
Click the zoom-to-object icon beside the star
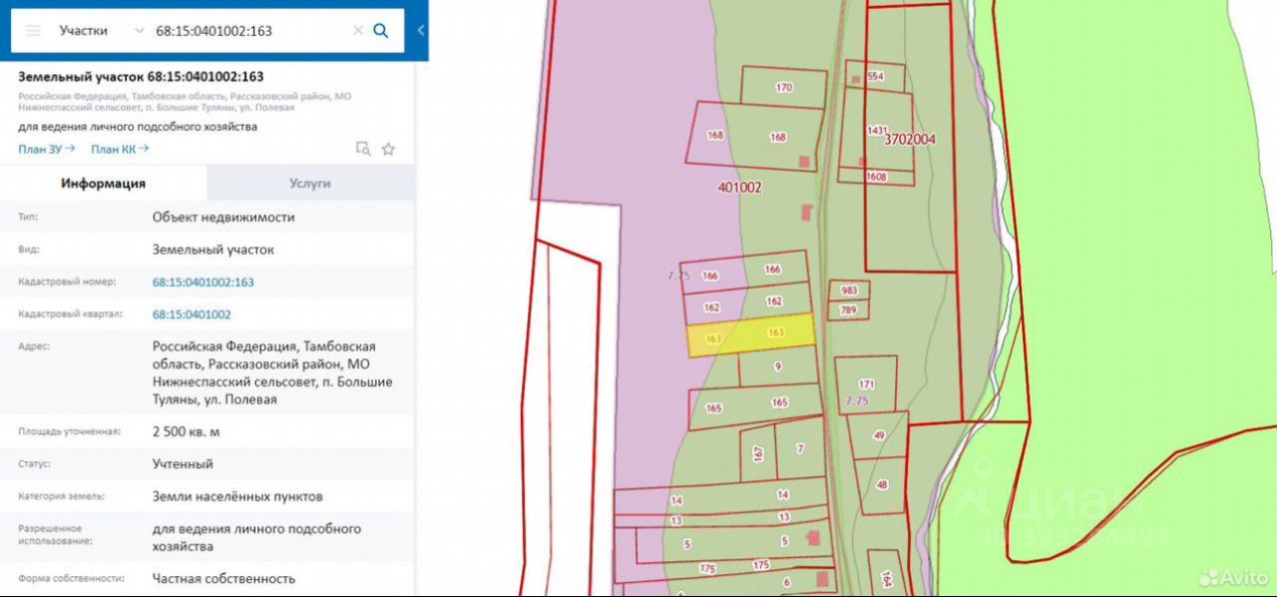point(364,149)
